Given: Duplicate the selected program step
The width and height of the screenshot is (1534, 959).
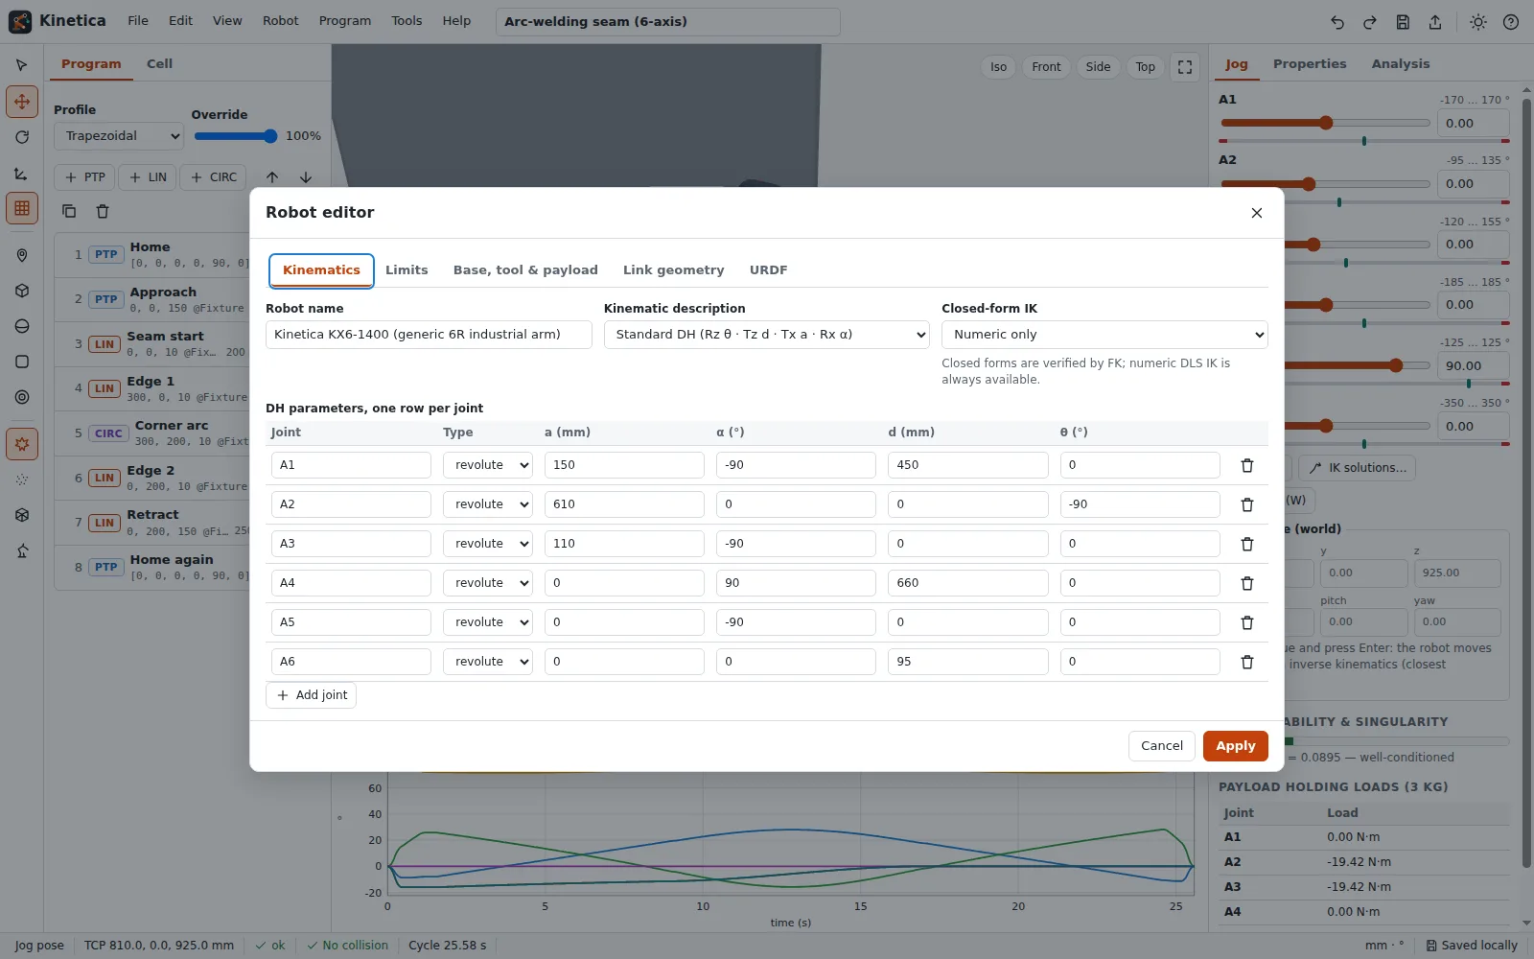Looking at the screenshot, I should 69,211.
